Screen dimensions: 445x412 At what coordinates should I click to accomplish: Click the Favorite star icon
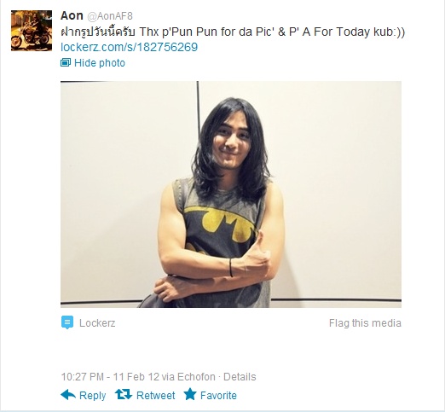[x=190, y=394]
